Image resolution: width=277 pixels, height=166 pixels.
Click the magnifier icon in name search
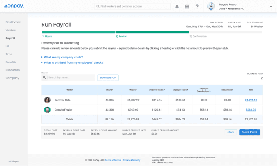click(44, 77)
